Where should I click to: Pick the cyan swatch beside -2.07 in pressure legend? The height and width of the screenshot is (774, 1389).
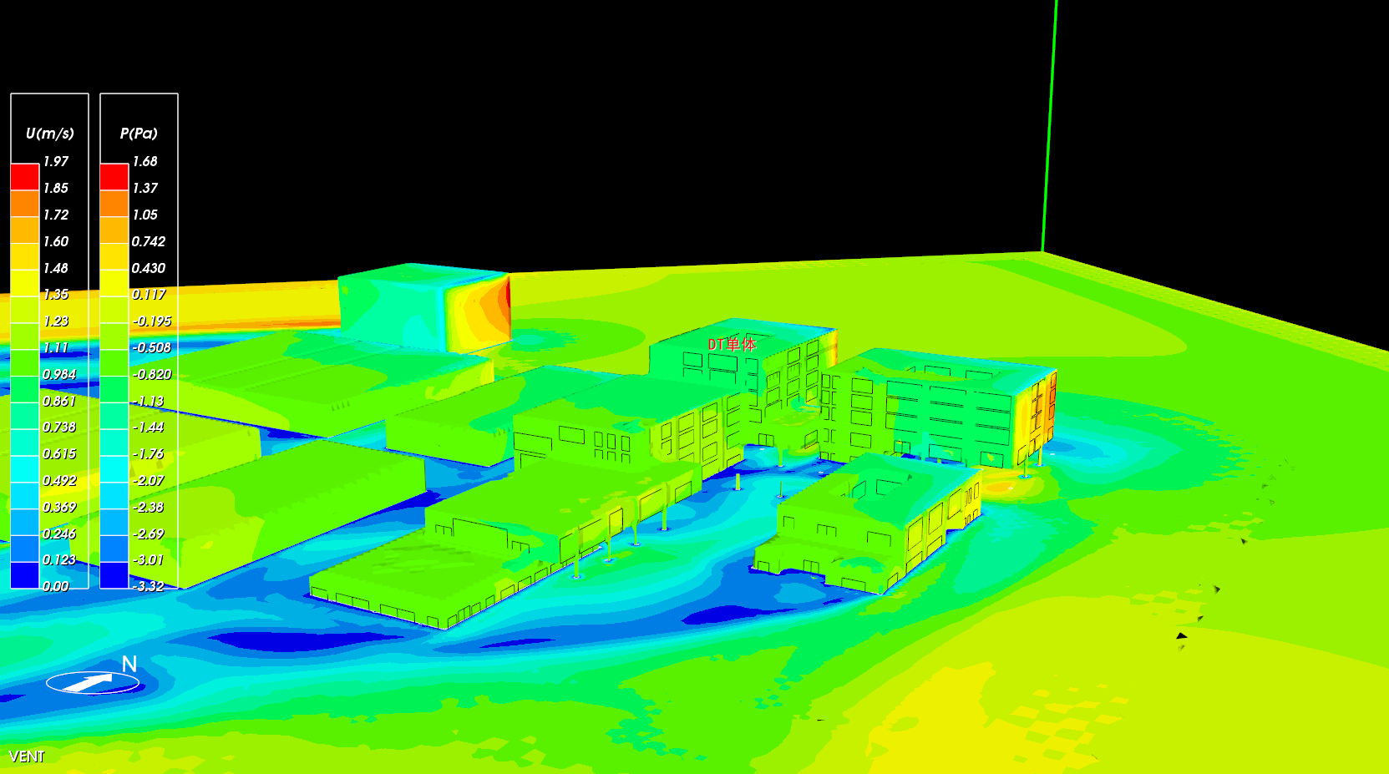pos(114,469)
